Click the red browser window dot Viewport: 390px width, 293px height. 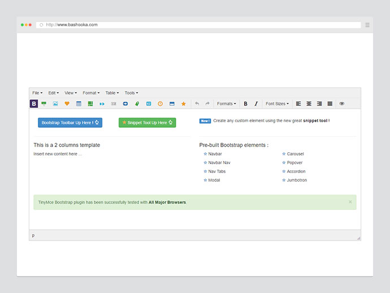coord(30,25)
